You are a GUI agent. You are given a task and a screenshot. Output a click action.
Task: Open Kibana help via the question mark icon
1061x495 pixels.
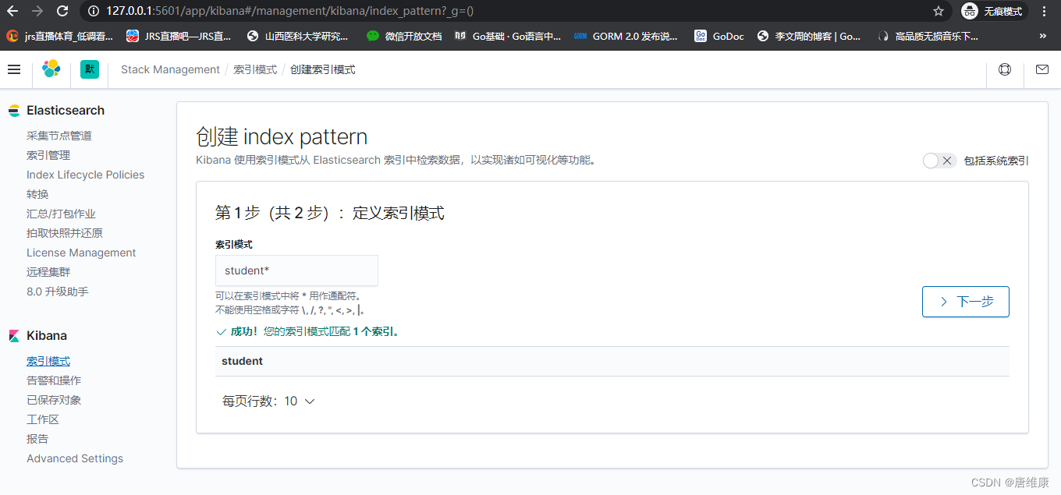click(1005, 69)
